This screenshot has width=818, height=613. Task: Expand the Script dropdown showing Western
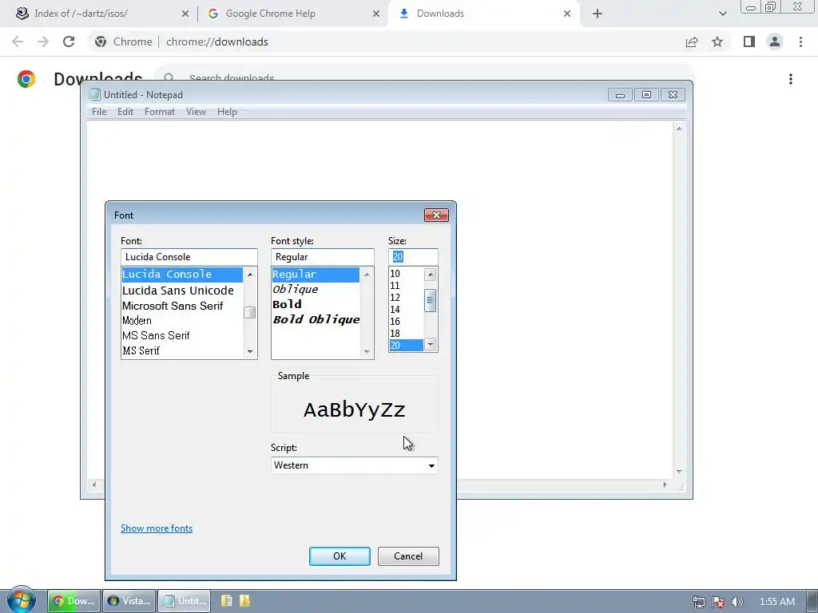[x=354, y=465]
